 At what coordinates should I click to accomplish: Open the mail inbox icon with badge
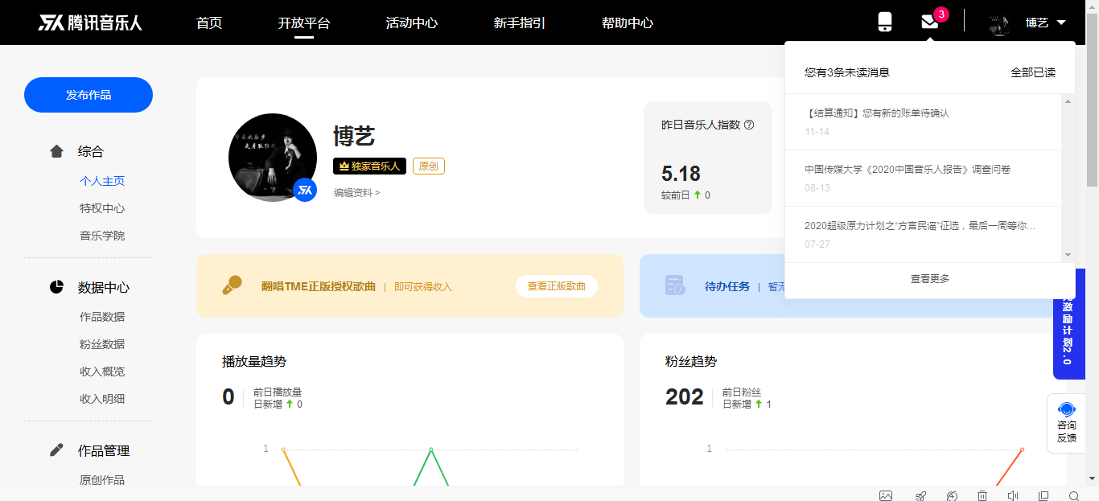[x=930, y=23]
